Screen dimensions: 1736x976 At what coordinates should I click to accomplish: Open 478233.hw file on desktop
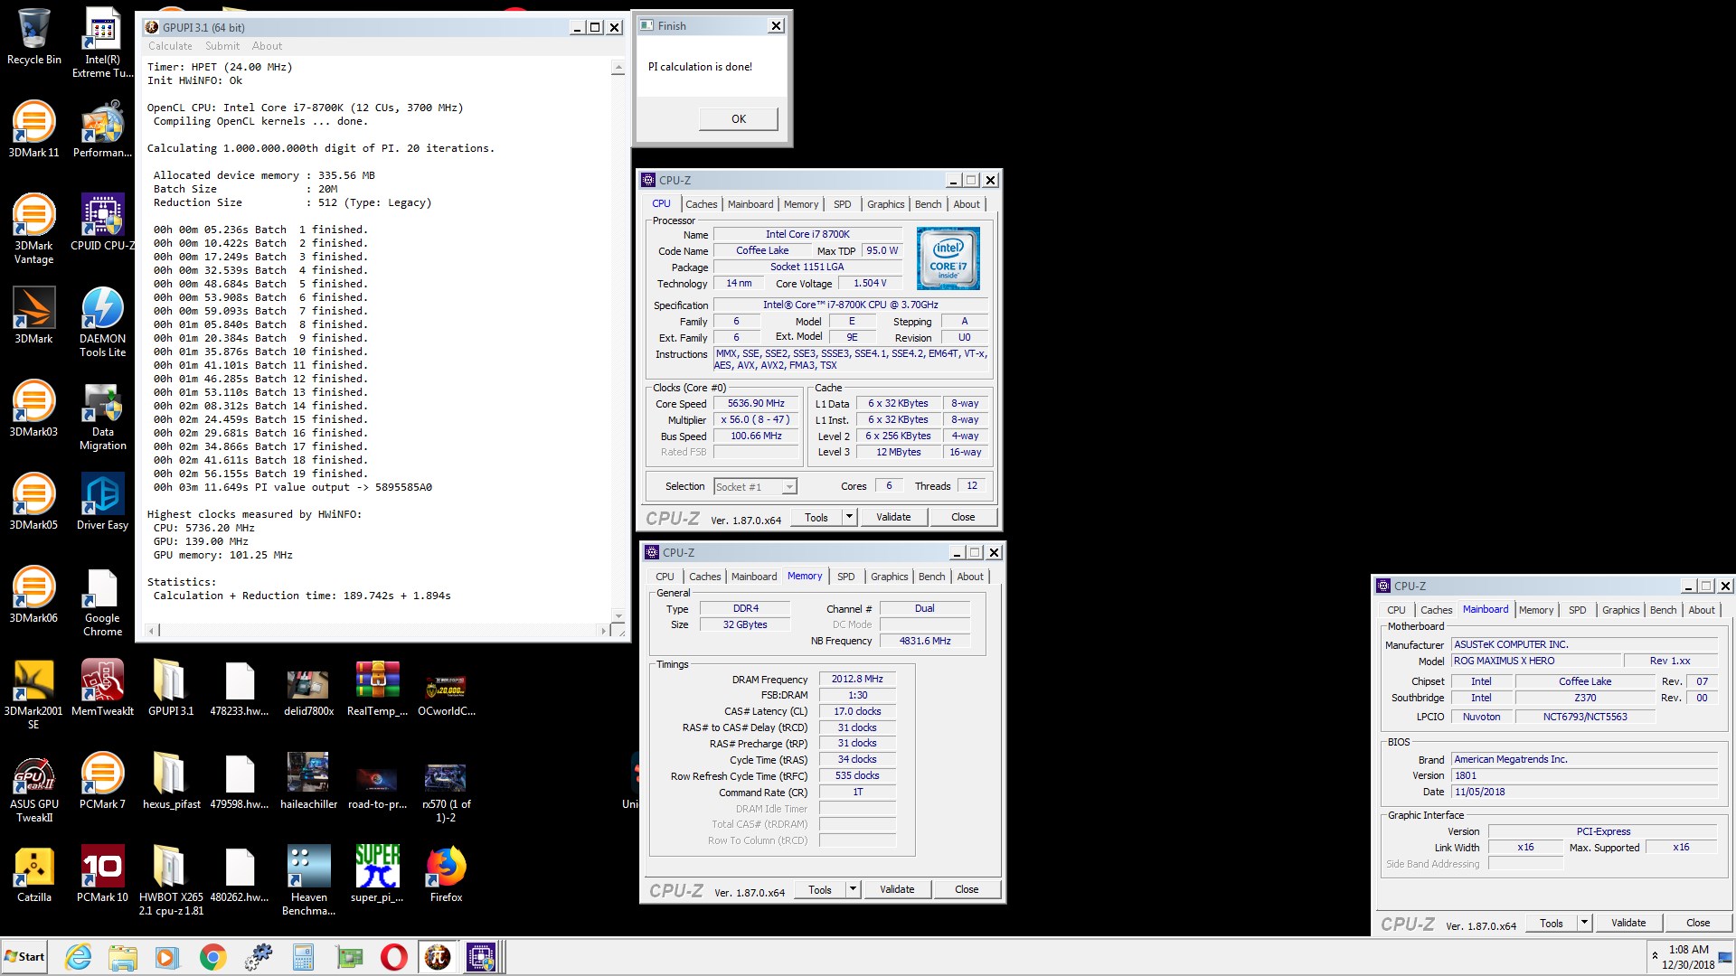[240, 688]
